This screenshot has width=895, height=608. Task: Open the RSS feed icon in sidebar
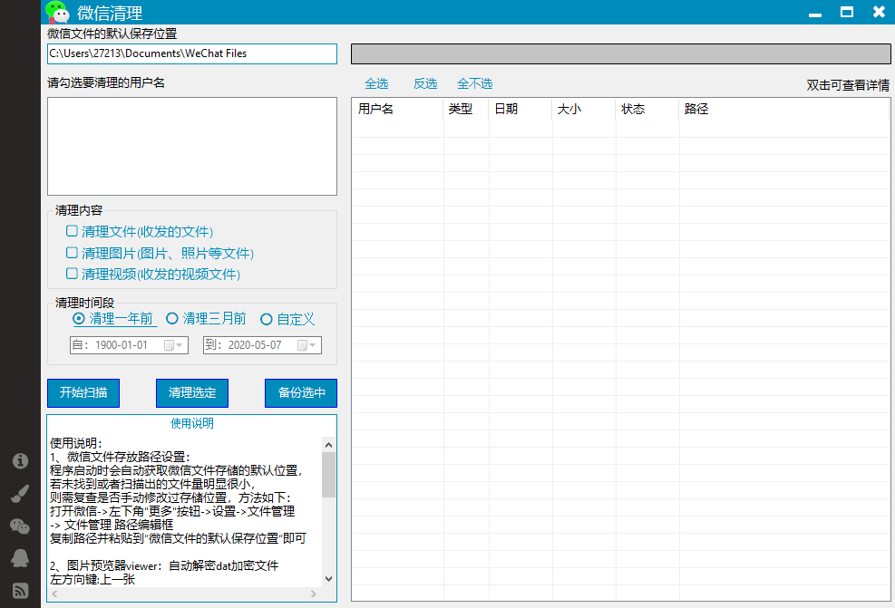(20, 590)
